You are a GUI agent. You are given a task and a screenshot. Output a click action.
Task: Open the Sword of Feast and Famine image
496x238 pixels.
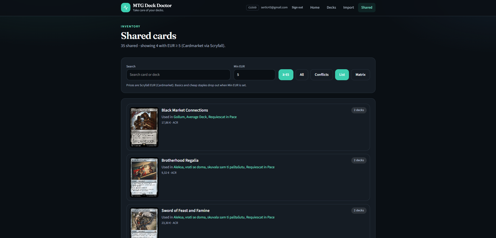tap(144, 223)
